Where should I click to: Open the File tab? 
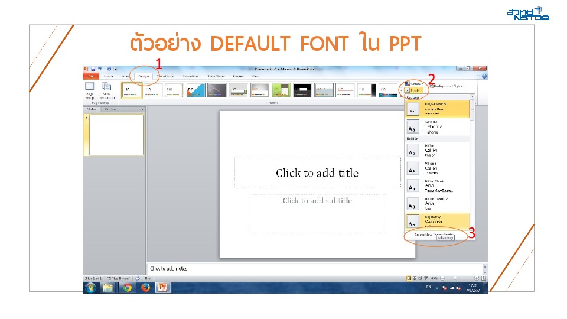click(91, 76)
